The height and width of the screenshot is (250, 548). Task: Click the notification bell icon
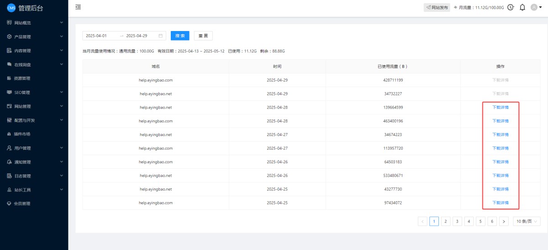click(x=522, y=7)
